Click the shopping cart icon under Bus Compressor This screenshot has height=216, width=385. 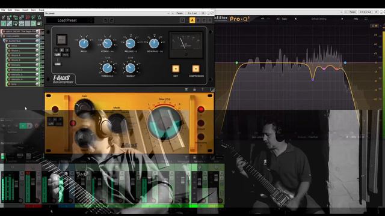pos(186,89)
